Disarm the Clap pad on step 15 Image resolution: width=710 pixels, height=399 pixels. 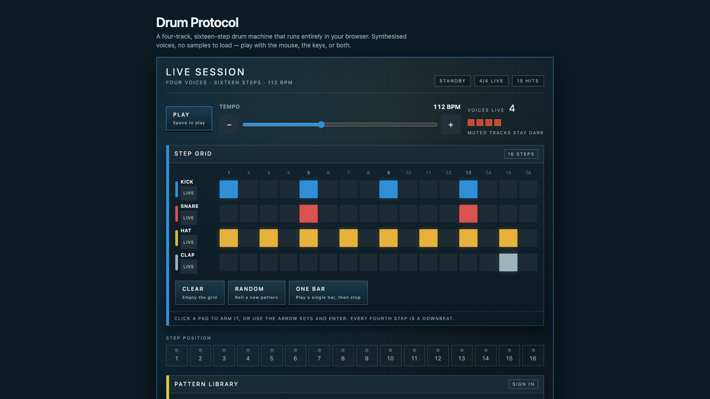[x=508, y=262]
